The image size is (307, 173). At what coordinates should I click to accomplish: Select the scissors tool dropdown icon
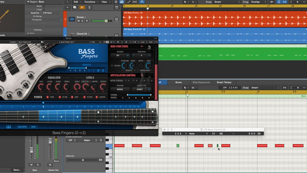[x=195, y=2]
